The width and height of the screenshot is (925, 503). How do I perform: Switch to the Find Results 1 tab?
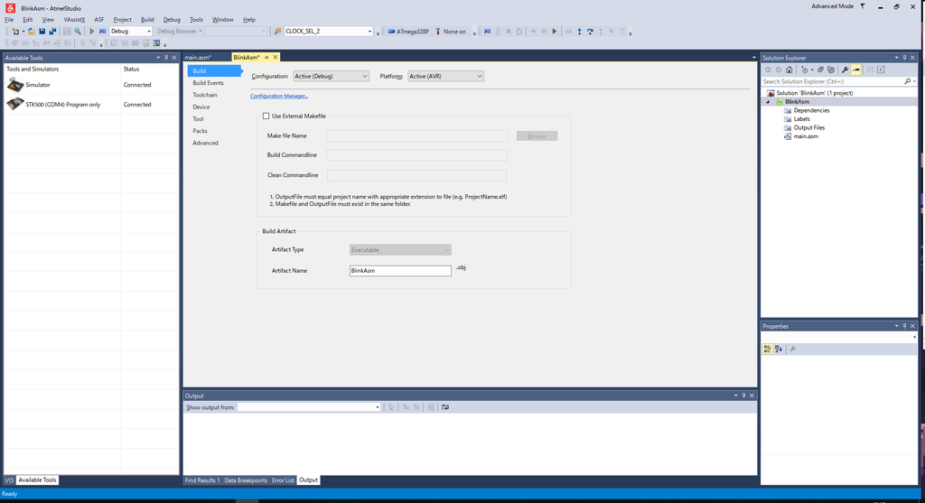point(202,480)
